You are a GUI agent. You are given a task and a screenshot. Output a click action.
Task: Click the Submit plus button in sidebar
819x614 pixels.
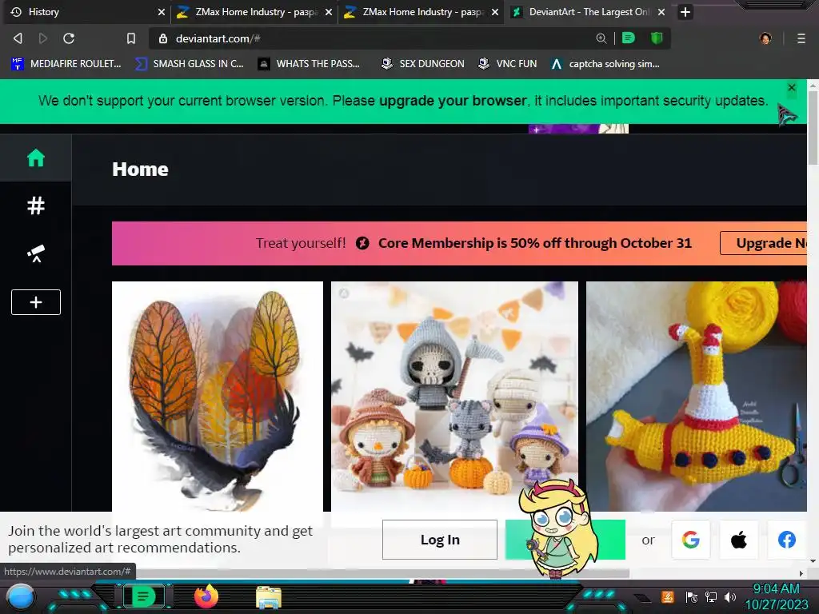(x=35, y=302)
